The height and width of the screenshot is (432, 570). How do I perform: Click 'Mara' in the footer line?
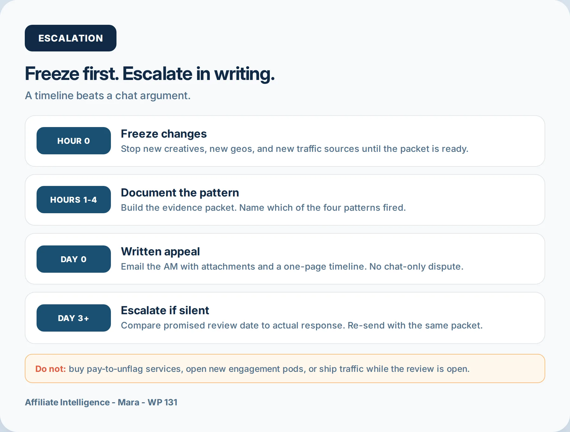(129, 402)
